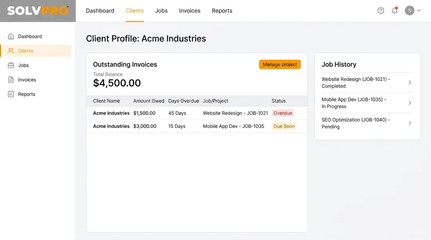The width and height of the screenshot is (431, 240).
Task: Click the Job/Project column header
Action: tap(215, 101)
